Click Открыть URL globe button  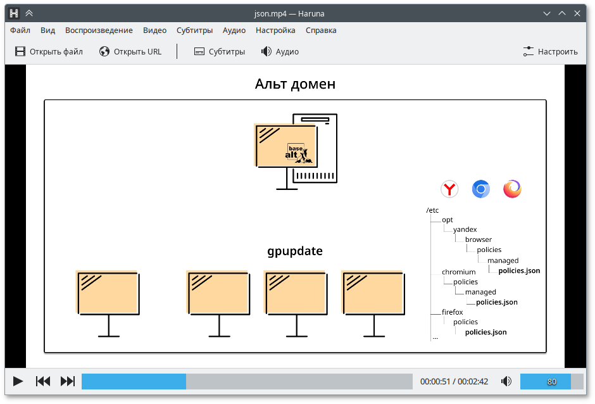pyautogui.click(x=130, y=52)
